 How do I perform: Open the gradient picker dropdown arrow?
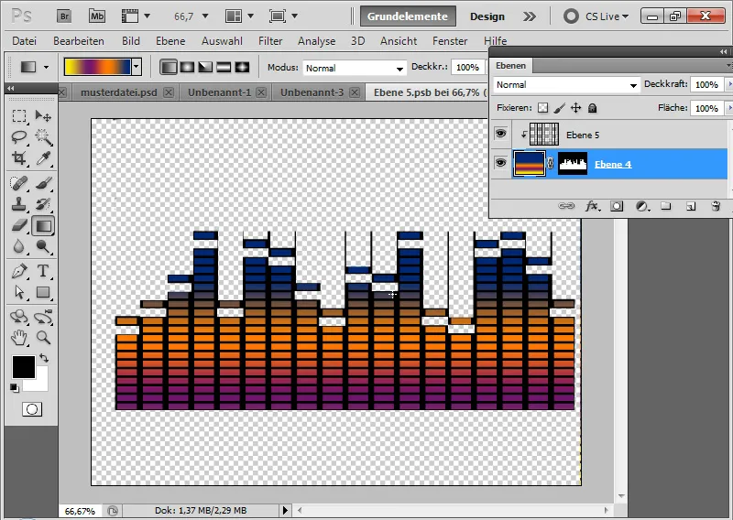tap(137, 67)
